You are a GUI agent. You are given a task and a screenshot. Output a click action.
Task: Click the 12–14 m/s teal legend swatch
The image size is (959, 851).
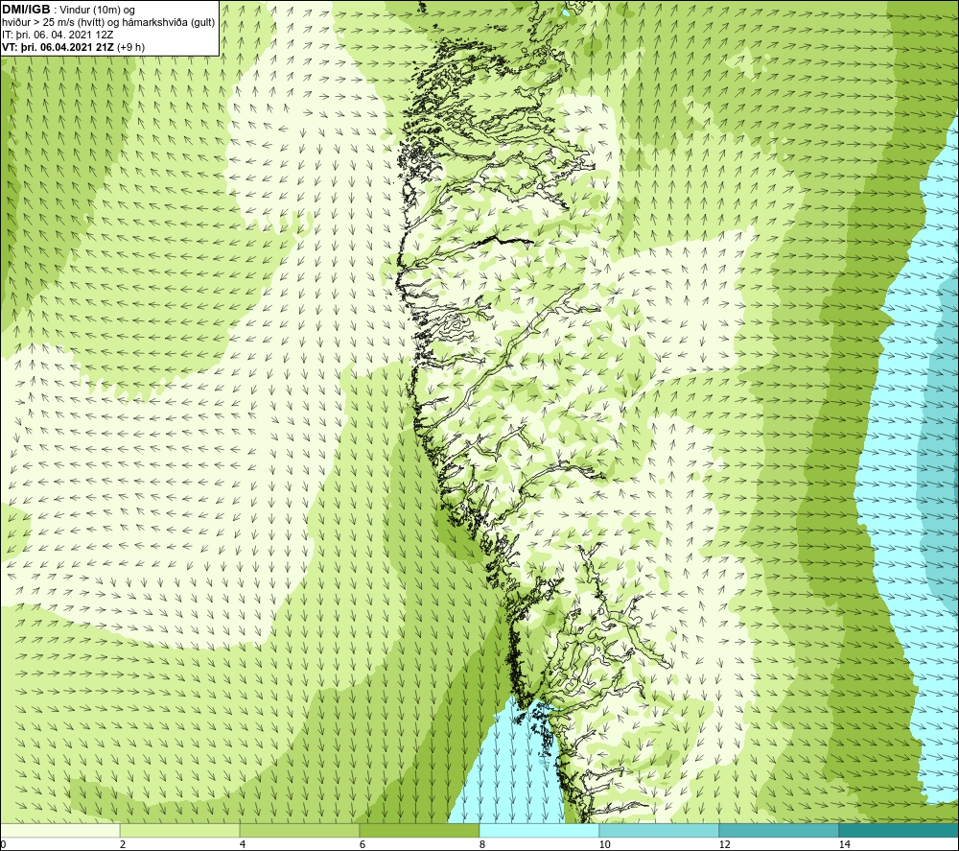(x=779, y=830)
